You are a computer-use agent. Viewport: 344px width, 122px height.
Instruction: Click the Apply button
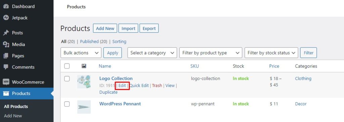click(x=113, y=53)
